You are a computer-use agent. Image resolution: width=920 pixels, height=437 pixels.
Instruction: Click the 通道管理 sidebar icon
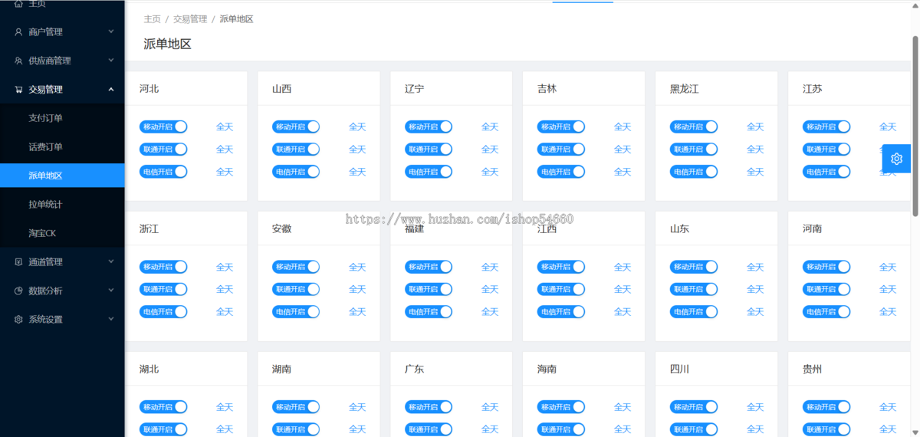18,262
